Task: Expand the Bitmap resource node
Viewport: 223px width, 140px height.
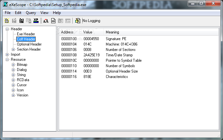Action: (x=13, y=65)
